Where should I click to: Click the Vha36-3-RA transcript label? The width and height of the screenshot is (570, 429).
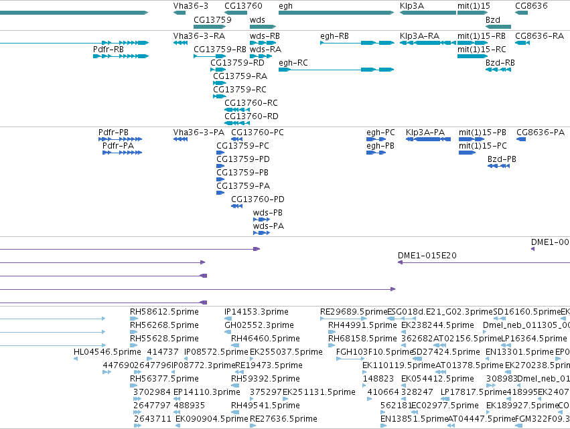click(x=199, y=36)
